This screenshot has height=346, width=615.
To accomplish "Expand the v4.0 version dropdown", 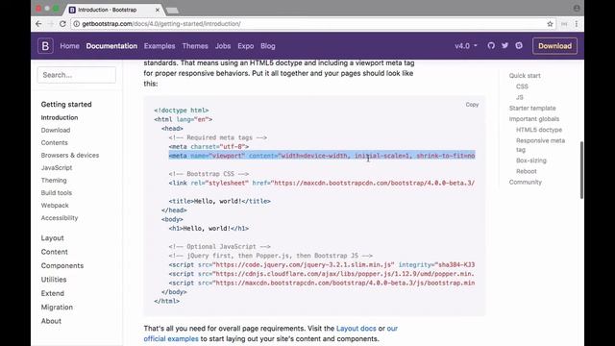I will click(466, 46).
